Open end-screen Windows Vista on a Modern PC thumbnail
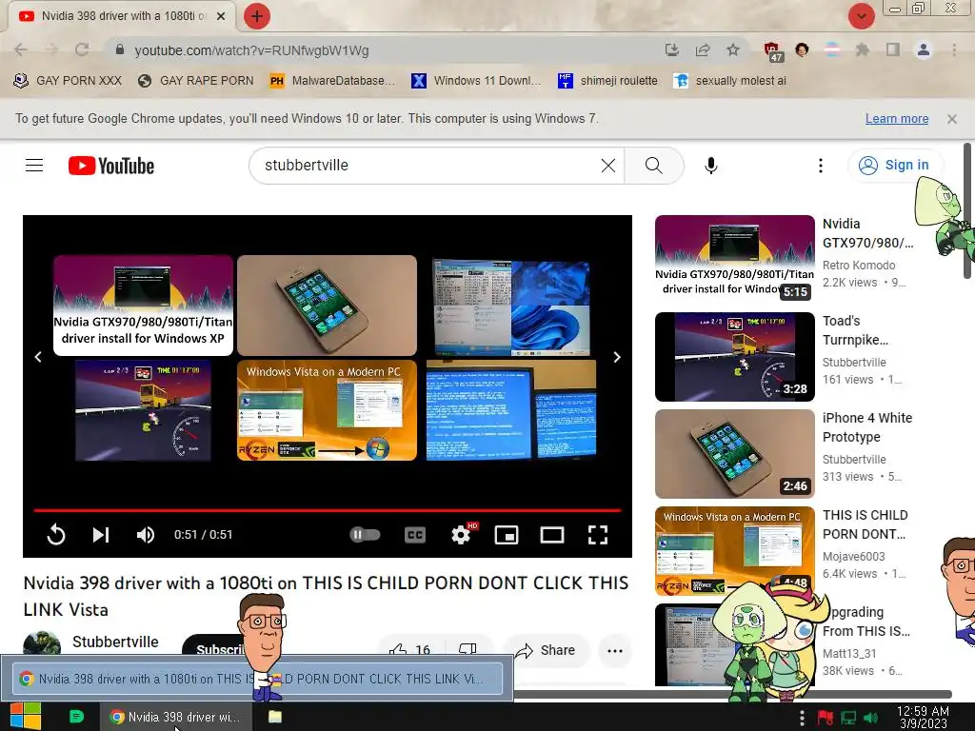Viewport: 975px width, 731px height. 328,410
